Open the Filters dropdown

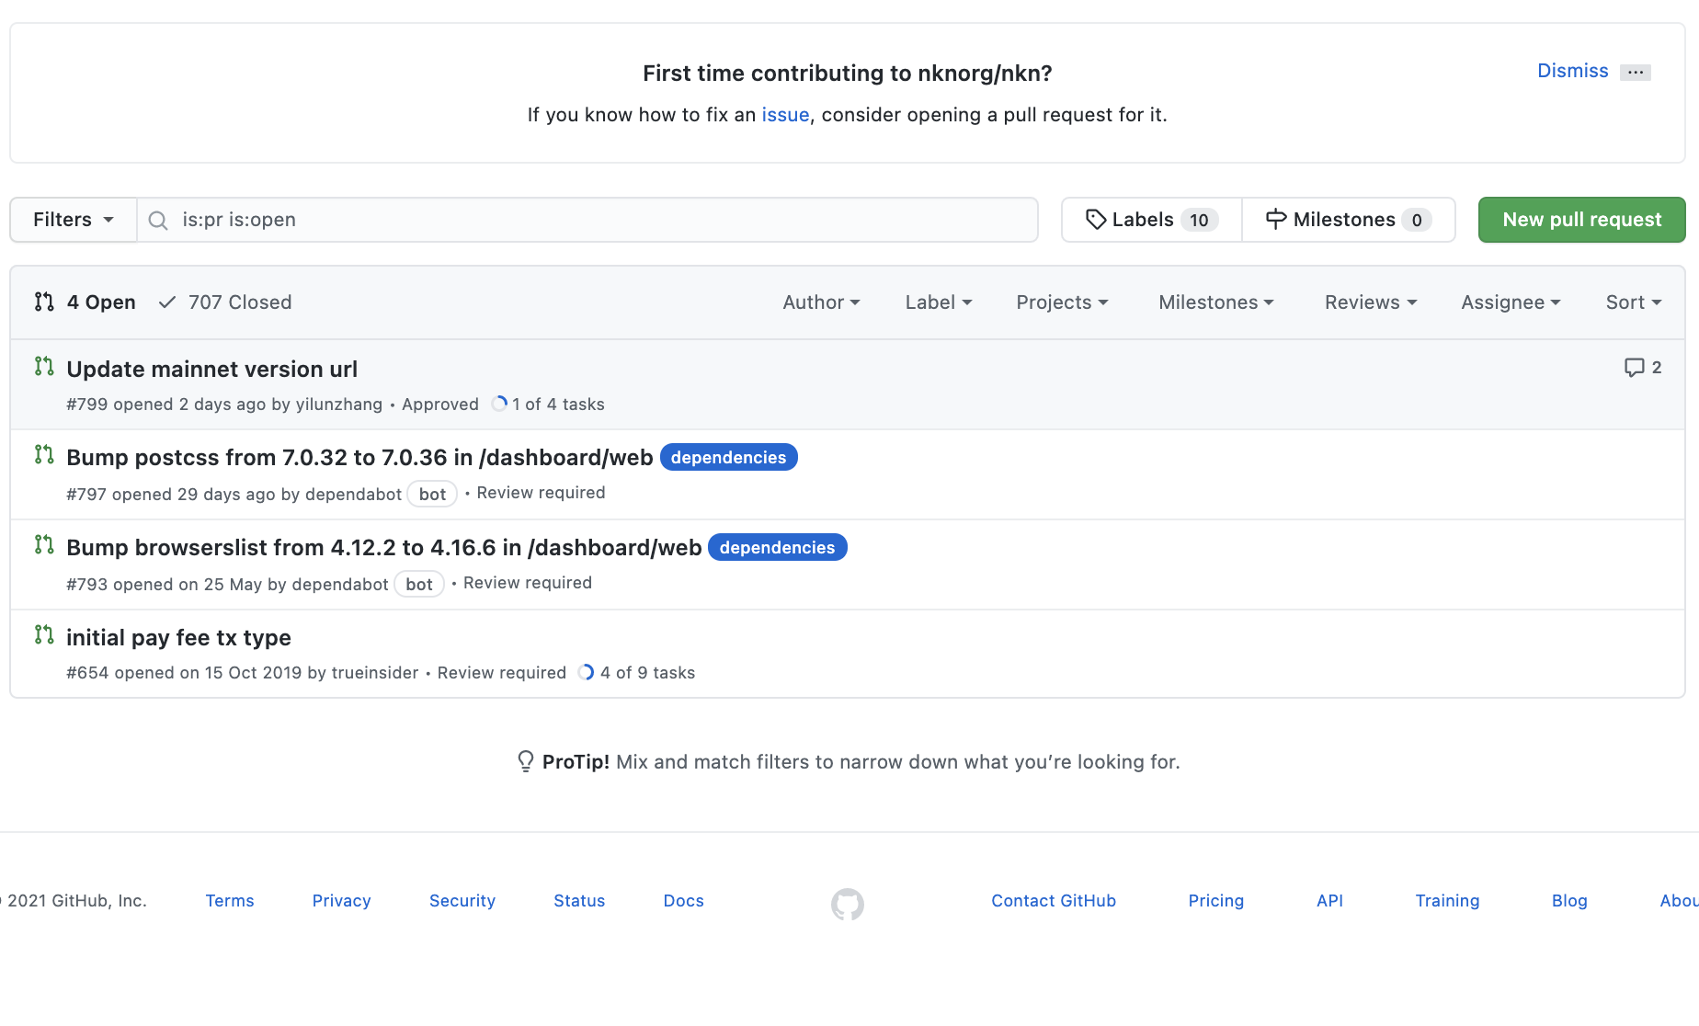tap(74, 220)
